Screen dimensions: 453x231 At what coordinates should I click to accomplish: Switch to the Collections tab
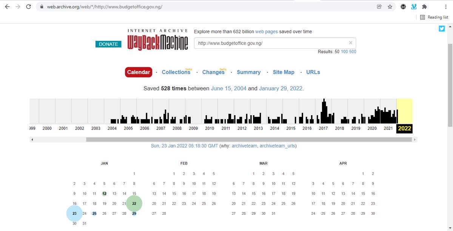176,72
